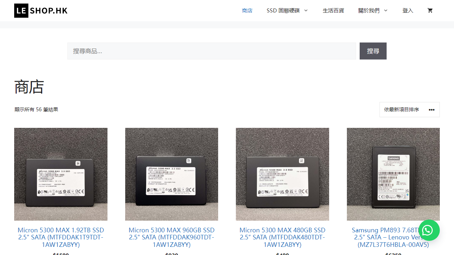Open the LE SHOP.HK logo homepage
The height and width of the screenshot is (255, 454).
(41, 11)
